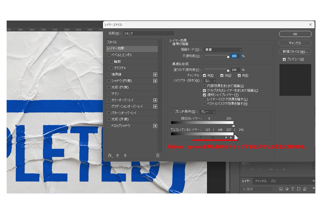Click 現在のレイヤー white slider handle
This screenshot has width=322, height=214.
point(233,125)
